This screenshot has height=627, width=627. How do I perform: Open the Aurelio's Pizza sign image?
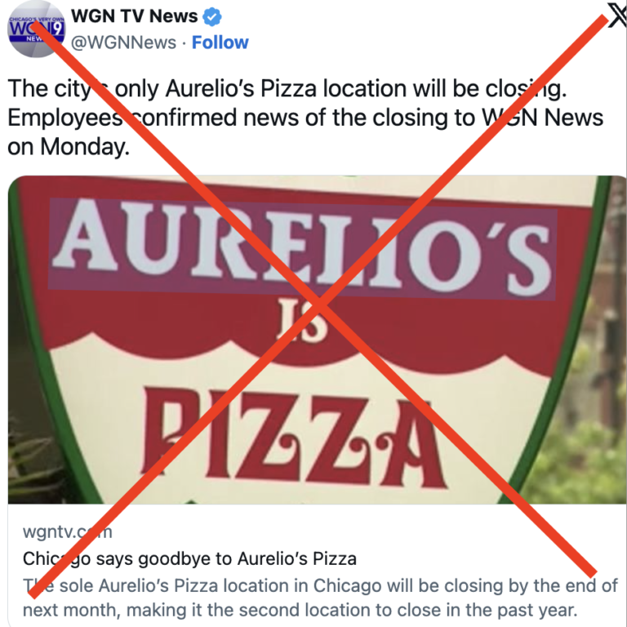pyautogui.click(x=317, y=340)
